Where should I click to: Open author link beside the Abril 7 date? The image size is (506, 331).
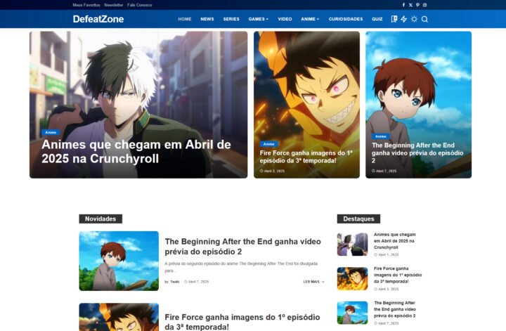pyautogui.click(x=174, y=282)
